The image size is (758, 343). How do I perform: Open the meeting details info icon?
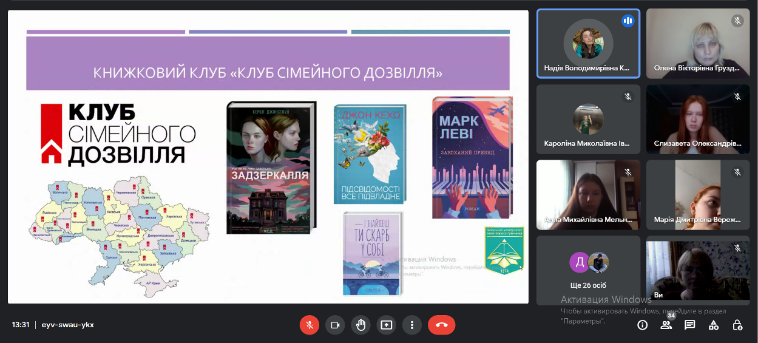pos(642,325)
